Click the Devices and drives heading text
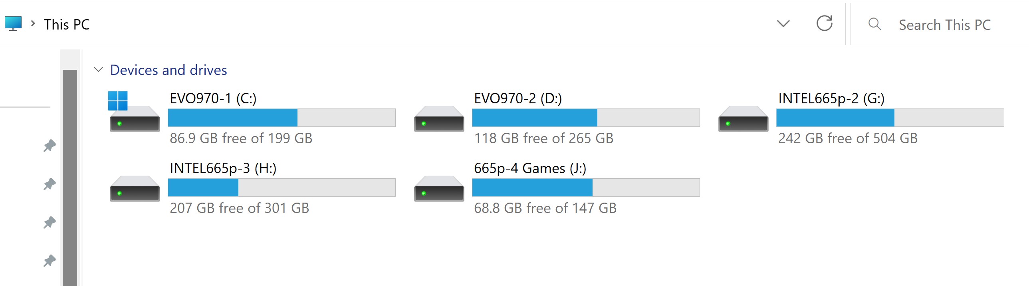 tap(169, 70)
